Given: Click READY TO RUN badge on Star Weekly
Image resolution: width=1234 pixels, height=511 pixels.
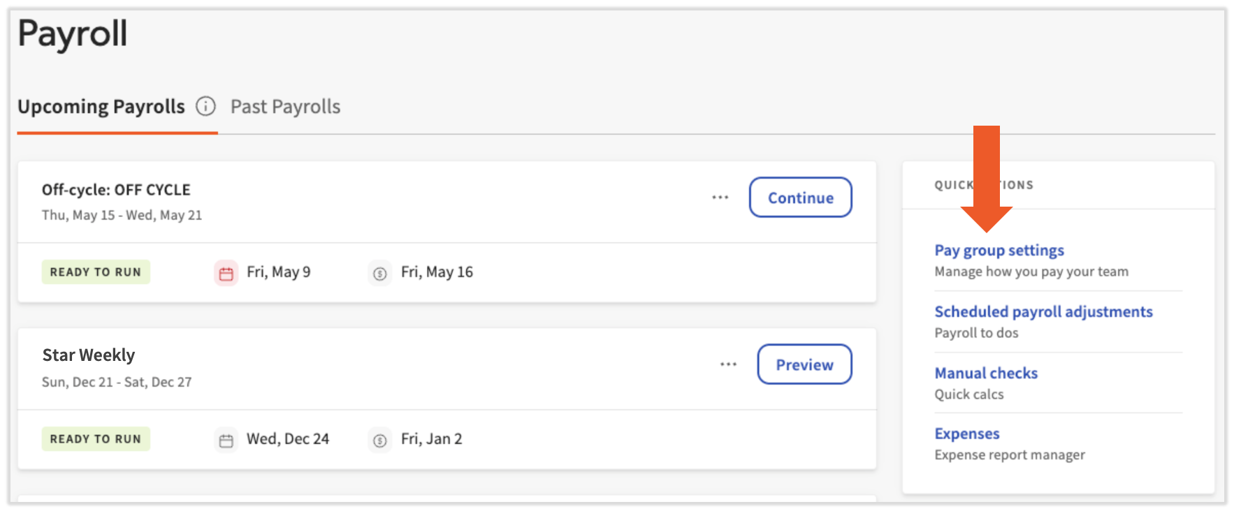Looking at the screenshot, I should 96,439.
